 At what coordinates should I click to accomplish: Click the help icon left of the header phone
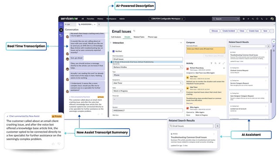pos(257,19)
